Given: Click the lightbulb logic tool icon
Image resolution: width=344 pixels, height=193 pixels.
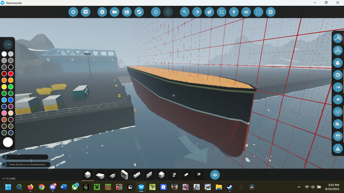Looking at the screenshot, I should [234, 12].
